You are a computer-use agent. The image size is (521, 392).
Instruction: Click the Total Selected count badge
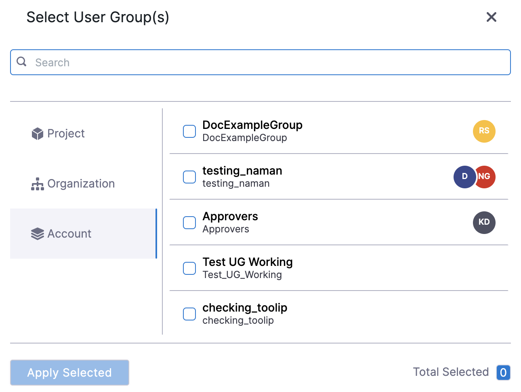click(503, 372)
